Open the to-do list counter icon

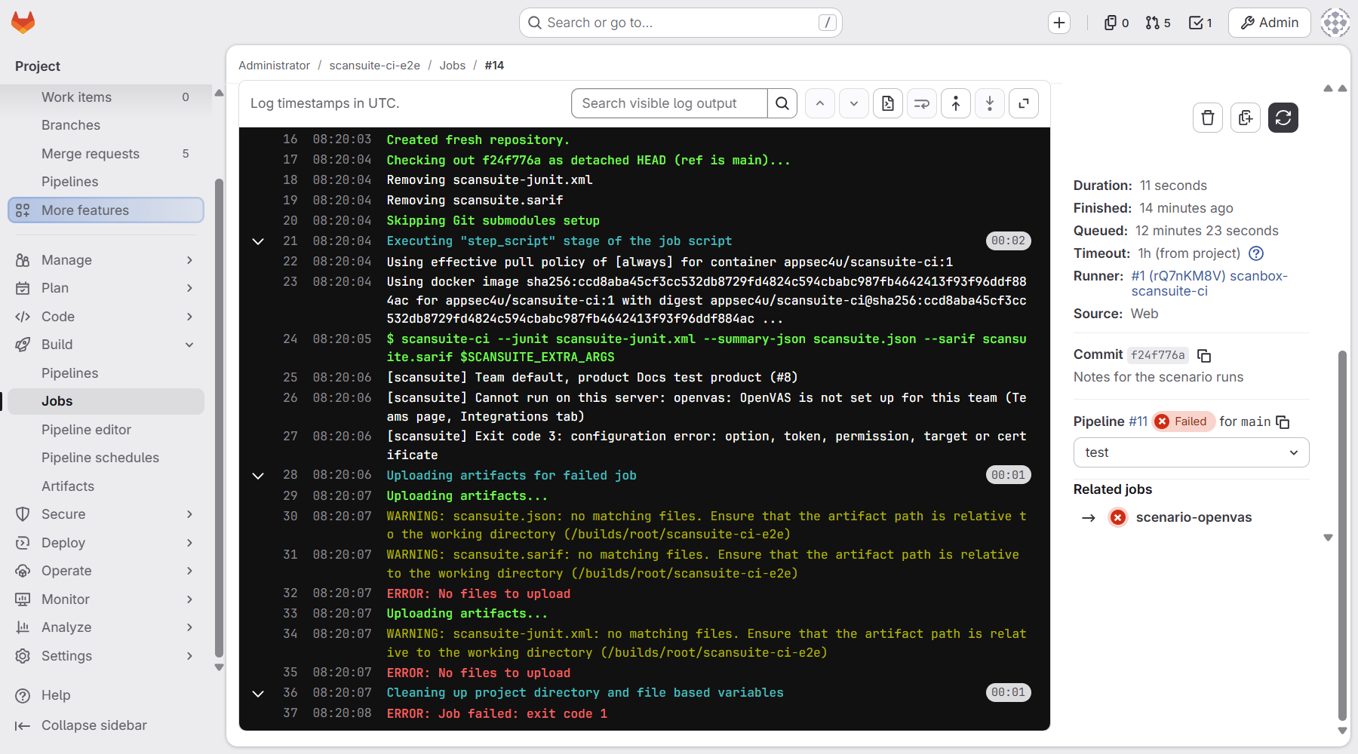click(1200, 23)
